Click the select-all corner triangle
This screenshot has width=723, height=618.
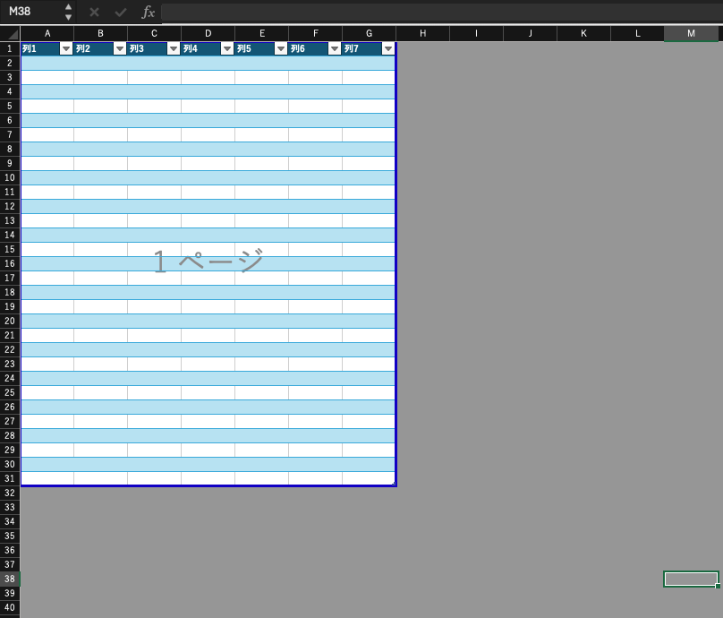coord(13,34)
